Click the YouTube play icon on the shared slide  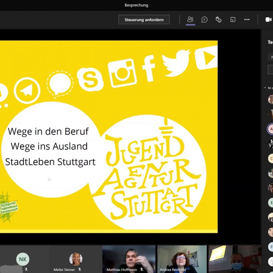coord(206,58)
